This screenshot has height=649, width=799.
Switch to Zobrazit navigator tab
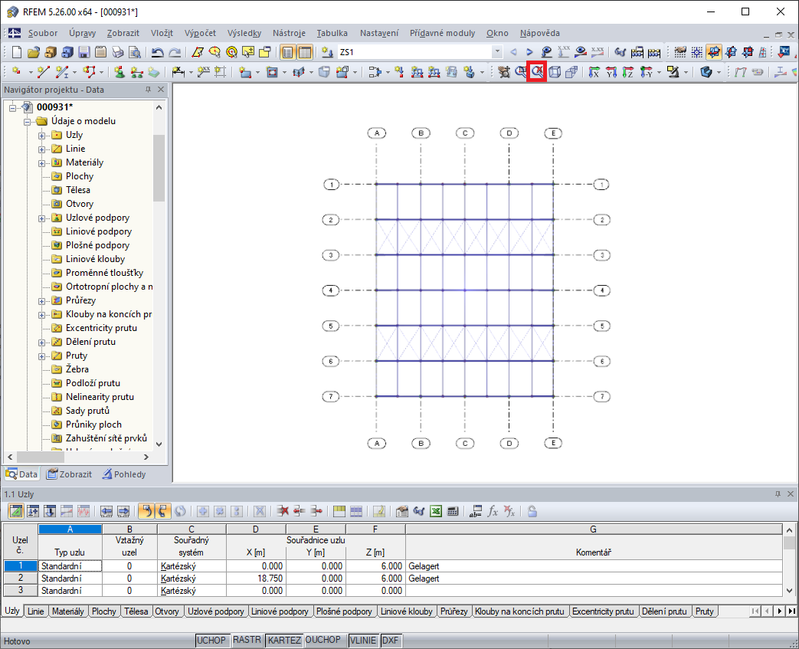click(x=69, y=474)
